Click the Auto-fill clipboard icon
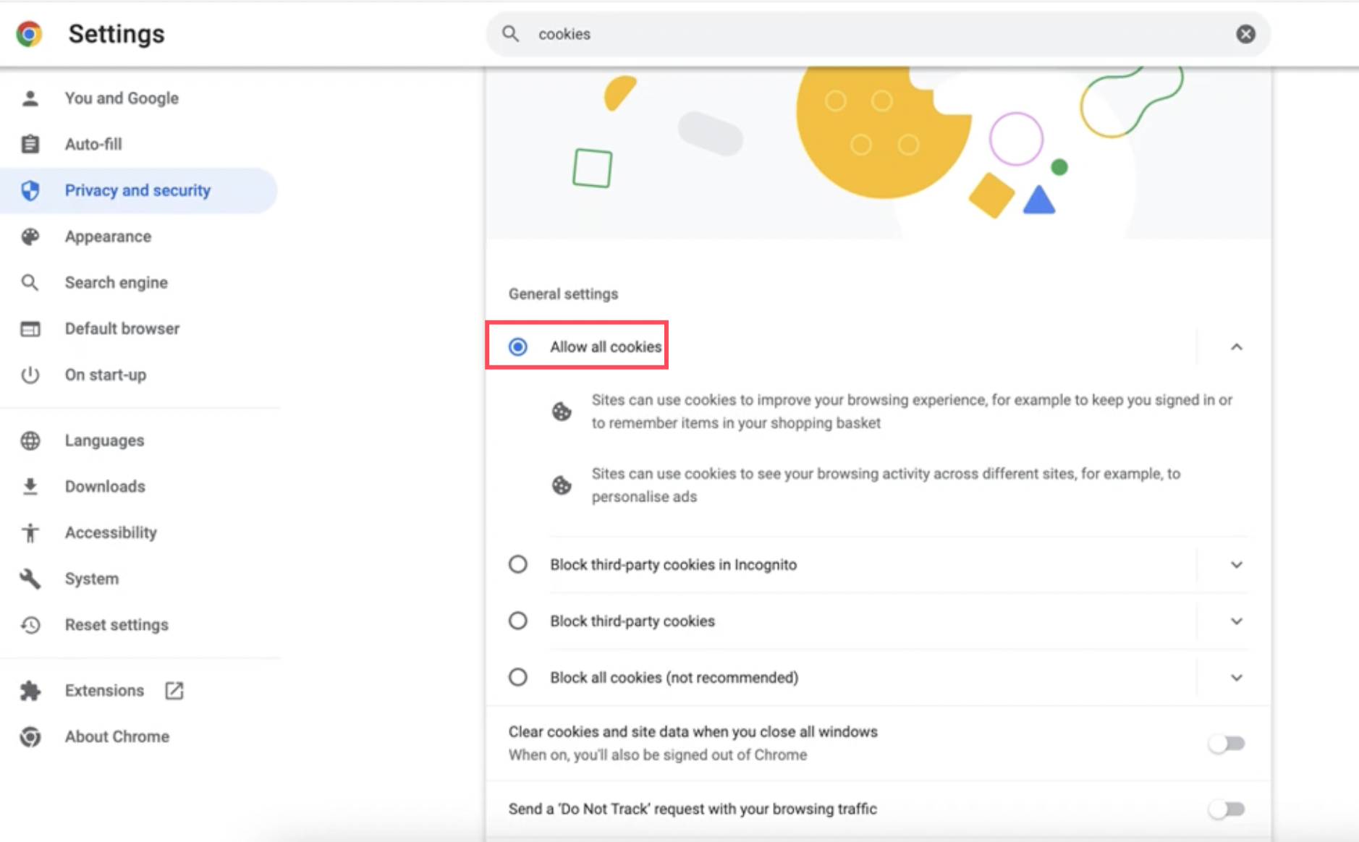1359x842 pixels. tap(30, 144)
